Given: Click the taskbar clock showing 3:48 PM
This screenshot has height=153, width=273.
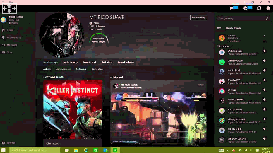Looking at the screenshot, I should point(266,150).
